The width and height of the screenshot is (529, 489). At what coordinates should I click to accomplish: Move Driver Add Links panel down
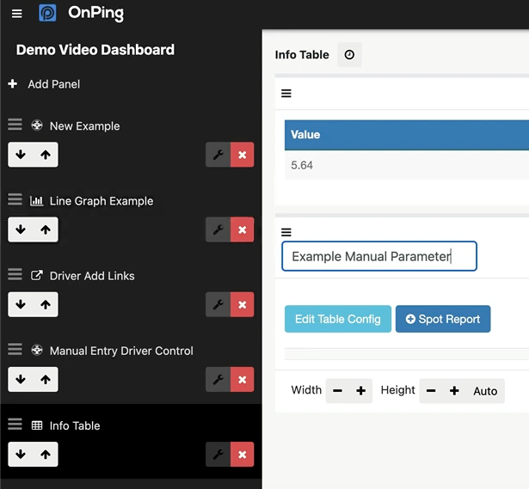[21, 304]
